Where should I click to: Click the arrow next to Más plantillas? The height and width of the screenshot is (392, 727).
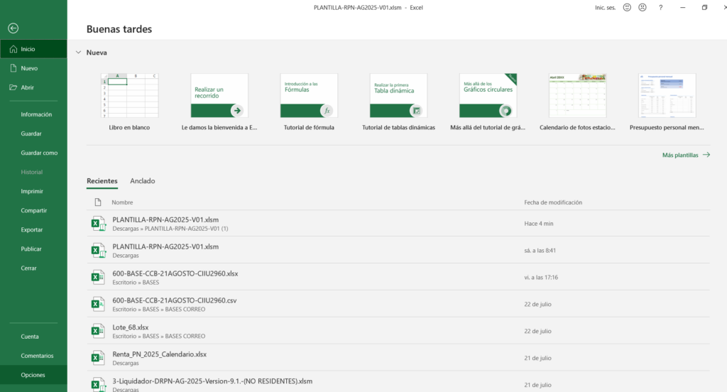click(x=706, y=155)
